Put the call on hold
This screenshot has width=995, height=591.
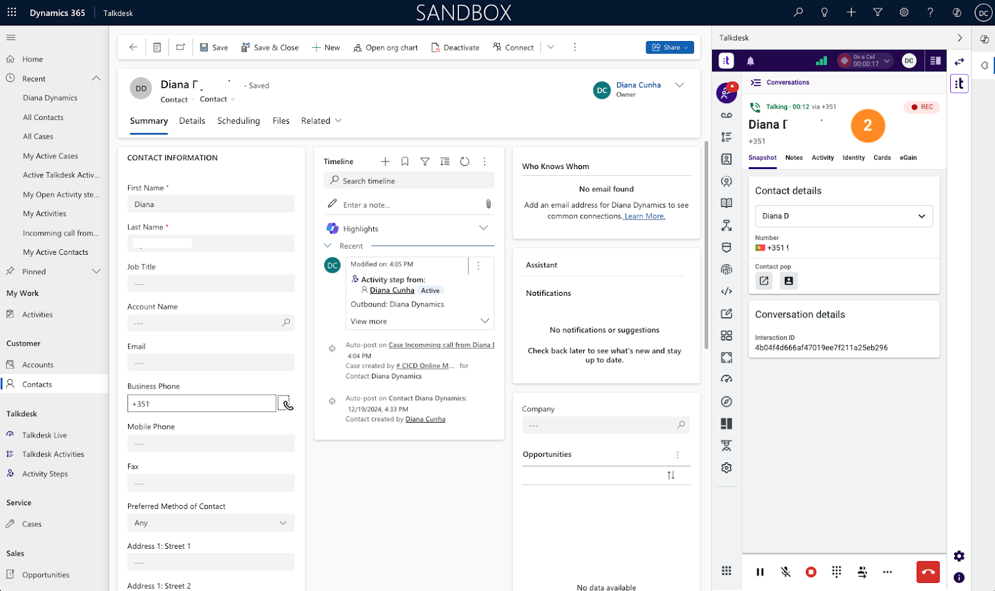point(760,572)
